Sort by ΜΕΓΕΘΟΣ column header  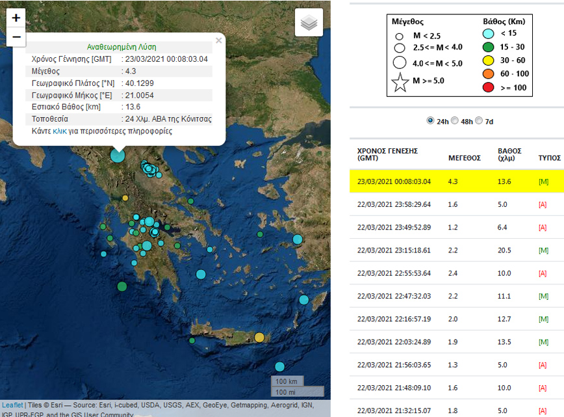[465, 157]
